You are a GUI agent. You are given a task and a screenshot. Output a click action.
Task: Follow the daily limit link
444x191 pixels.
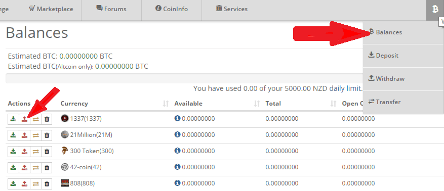click(x=345, y=88)
